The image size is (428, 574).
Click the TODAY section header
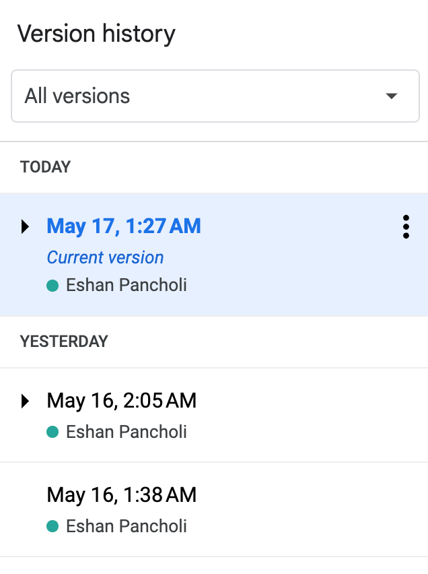[45, 167]
